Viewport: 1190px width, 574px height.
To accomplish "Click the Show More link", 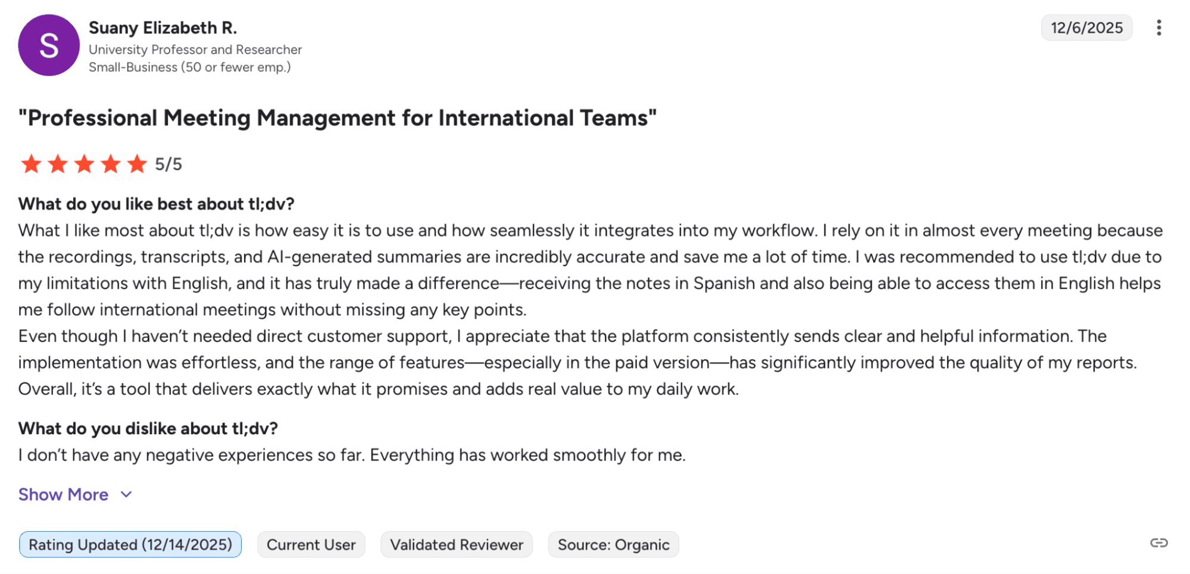I will point(63,494).
